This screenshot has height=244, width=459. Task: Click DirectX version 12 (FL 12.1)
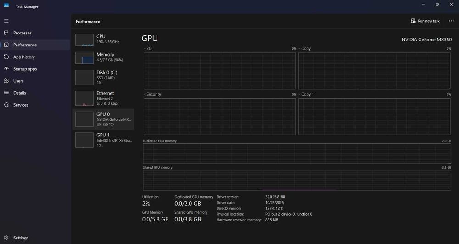coord(274,208)
